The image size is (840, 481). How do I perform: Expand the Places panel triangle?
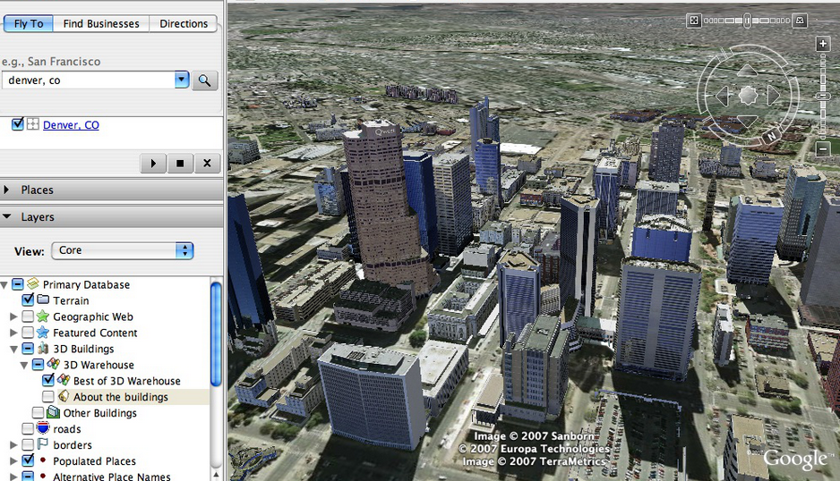pos(7,190)
